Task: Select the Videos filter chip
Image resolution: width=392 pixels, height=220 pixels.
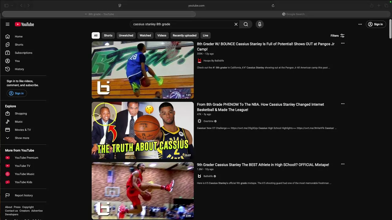Action: (x=162, y=35)
